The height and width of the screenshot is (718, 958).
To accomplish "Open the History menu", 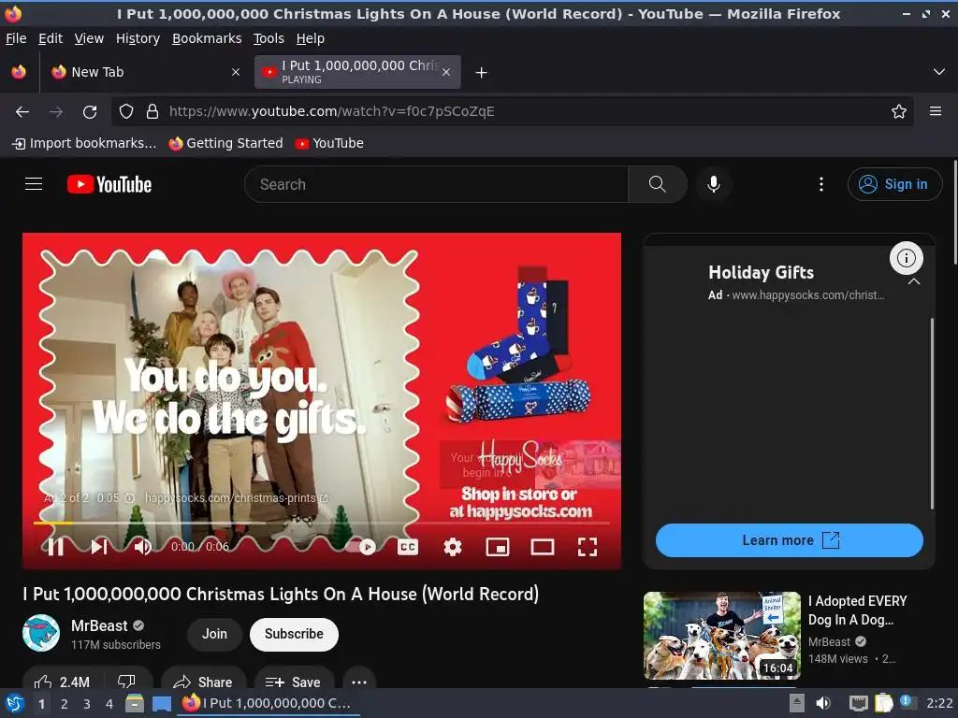I will click(138, 38).
